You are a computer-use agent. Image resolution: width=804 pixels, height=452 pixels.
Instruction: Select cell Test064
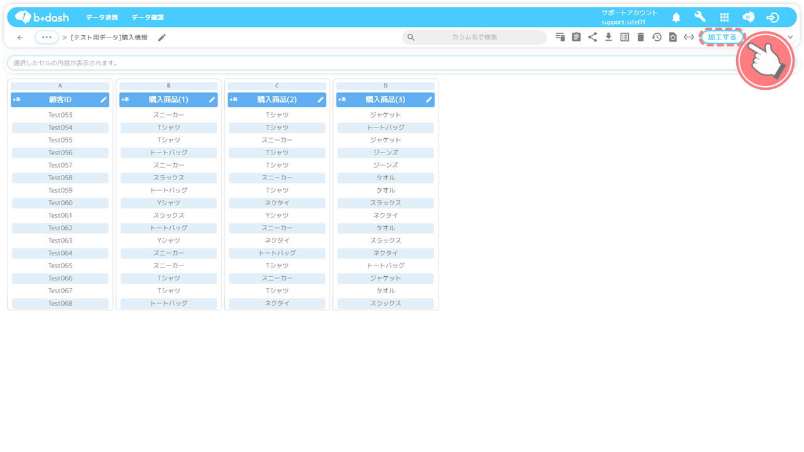click(60, 253)
